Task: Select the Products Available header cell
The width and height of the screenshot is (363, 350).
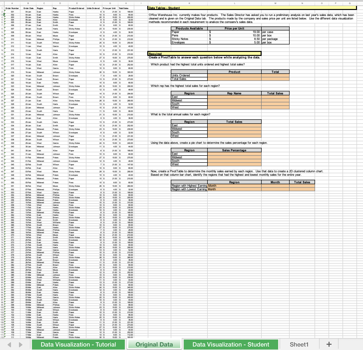Action: [x=189, y=28]
